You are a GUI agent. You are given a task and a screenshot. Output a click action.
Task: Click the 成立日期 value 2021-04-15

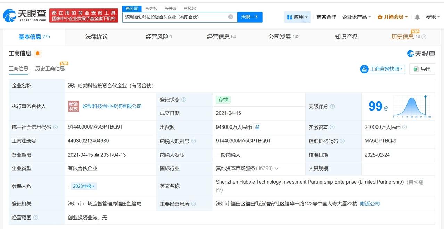[x=228, y=113]
